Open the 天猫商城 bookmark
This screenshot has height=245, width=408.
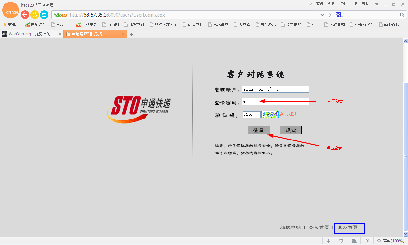point(334,24)
